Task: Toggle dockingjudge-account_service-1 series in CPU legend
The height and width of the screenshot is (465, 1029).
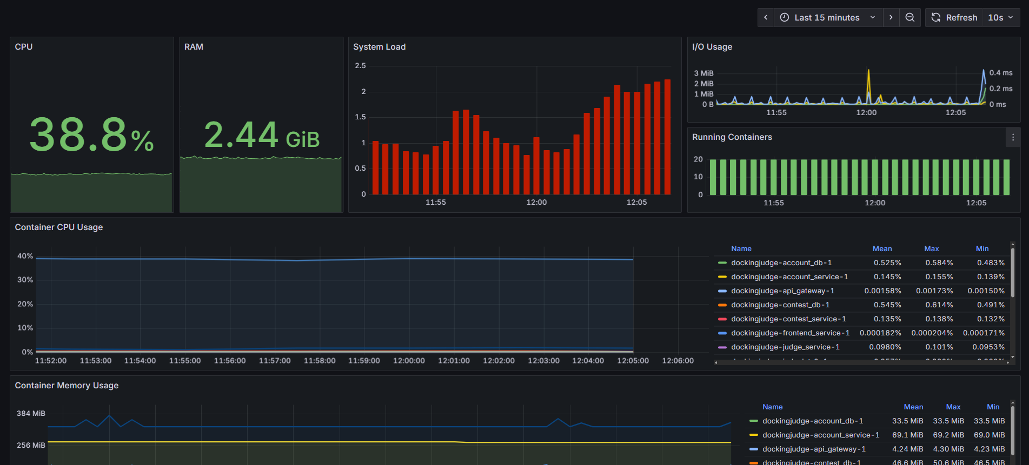Action: 789,277
